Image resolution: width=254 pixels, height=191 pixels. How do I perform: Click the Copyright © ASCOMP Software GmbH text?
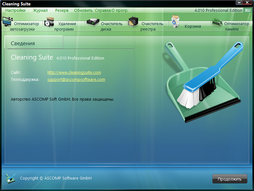tap(56, 178)
